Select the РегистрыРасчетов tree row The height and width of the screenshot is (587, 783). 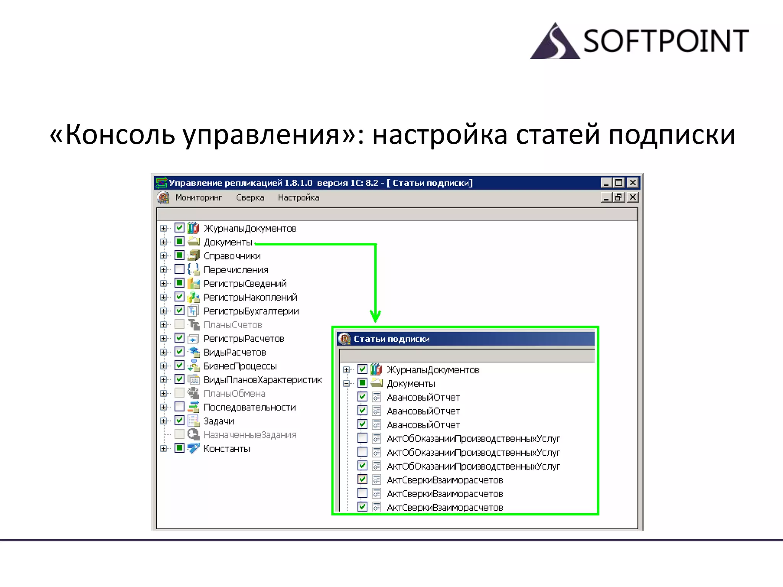point(244,339)
